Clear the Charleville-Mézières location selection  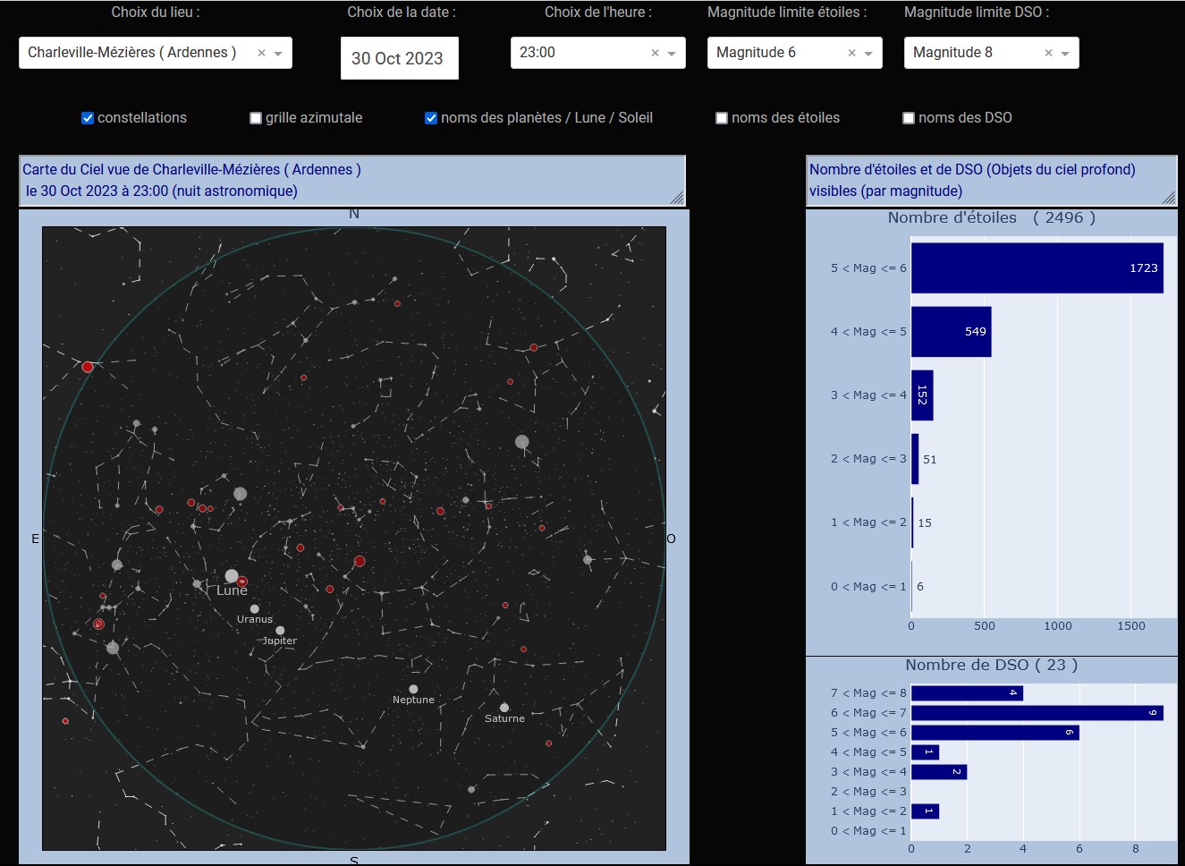(261, 53)
